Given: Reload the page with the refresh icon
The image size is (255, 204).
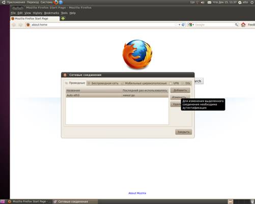Looking at the screenshot, I should (x=183, y=25).
